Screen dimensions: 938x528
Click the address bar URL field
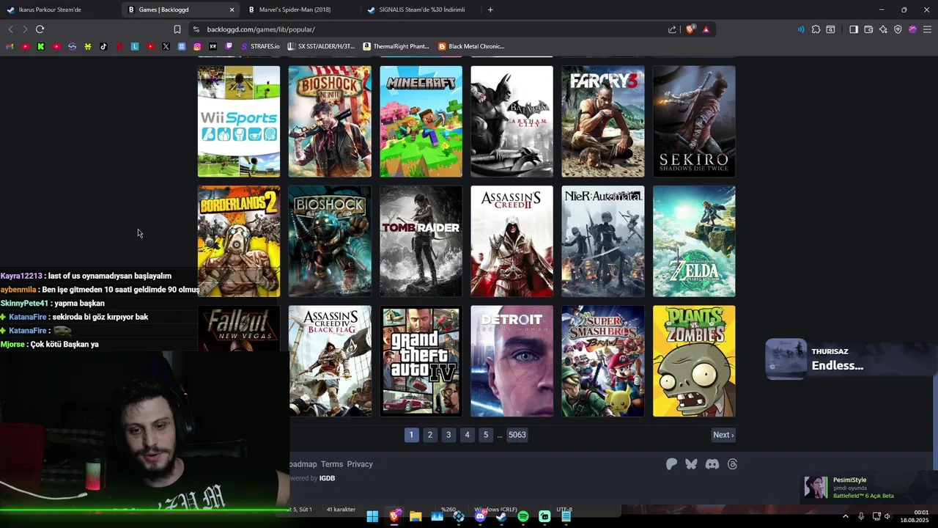click(432, 29)
